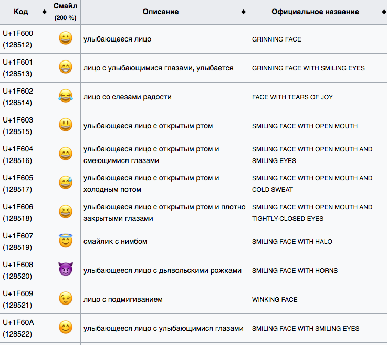Image resolution: width=387 pixels, height=345 pixels.
Task: Click the Смайл (200 %) column header
Action: pos(66,12)
